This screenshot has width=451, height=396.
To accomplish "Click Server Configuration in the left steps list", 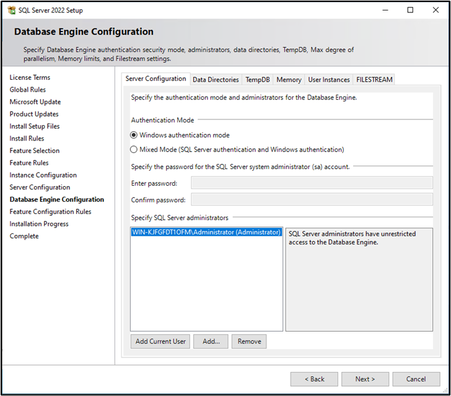I will [40, 187].
